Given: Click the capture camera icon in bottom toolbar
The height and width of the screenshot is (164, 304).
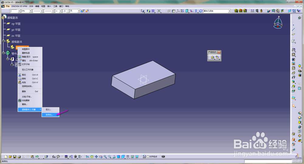Looking at the screenshot, I should tap(163, 157).
